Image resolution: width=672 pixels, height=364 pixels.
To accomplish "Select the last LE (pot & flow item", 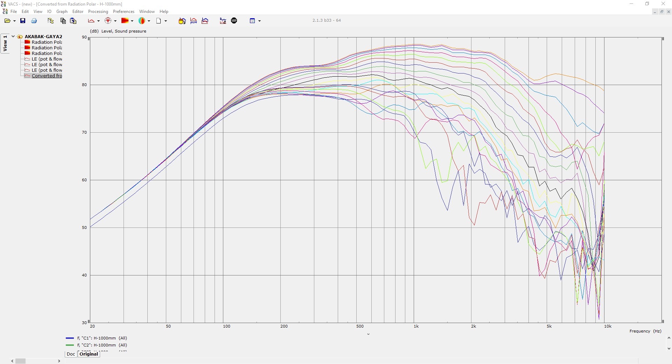I will coord(47,70).
